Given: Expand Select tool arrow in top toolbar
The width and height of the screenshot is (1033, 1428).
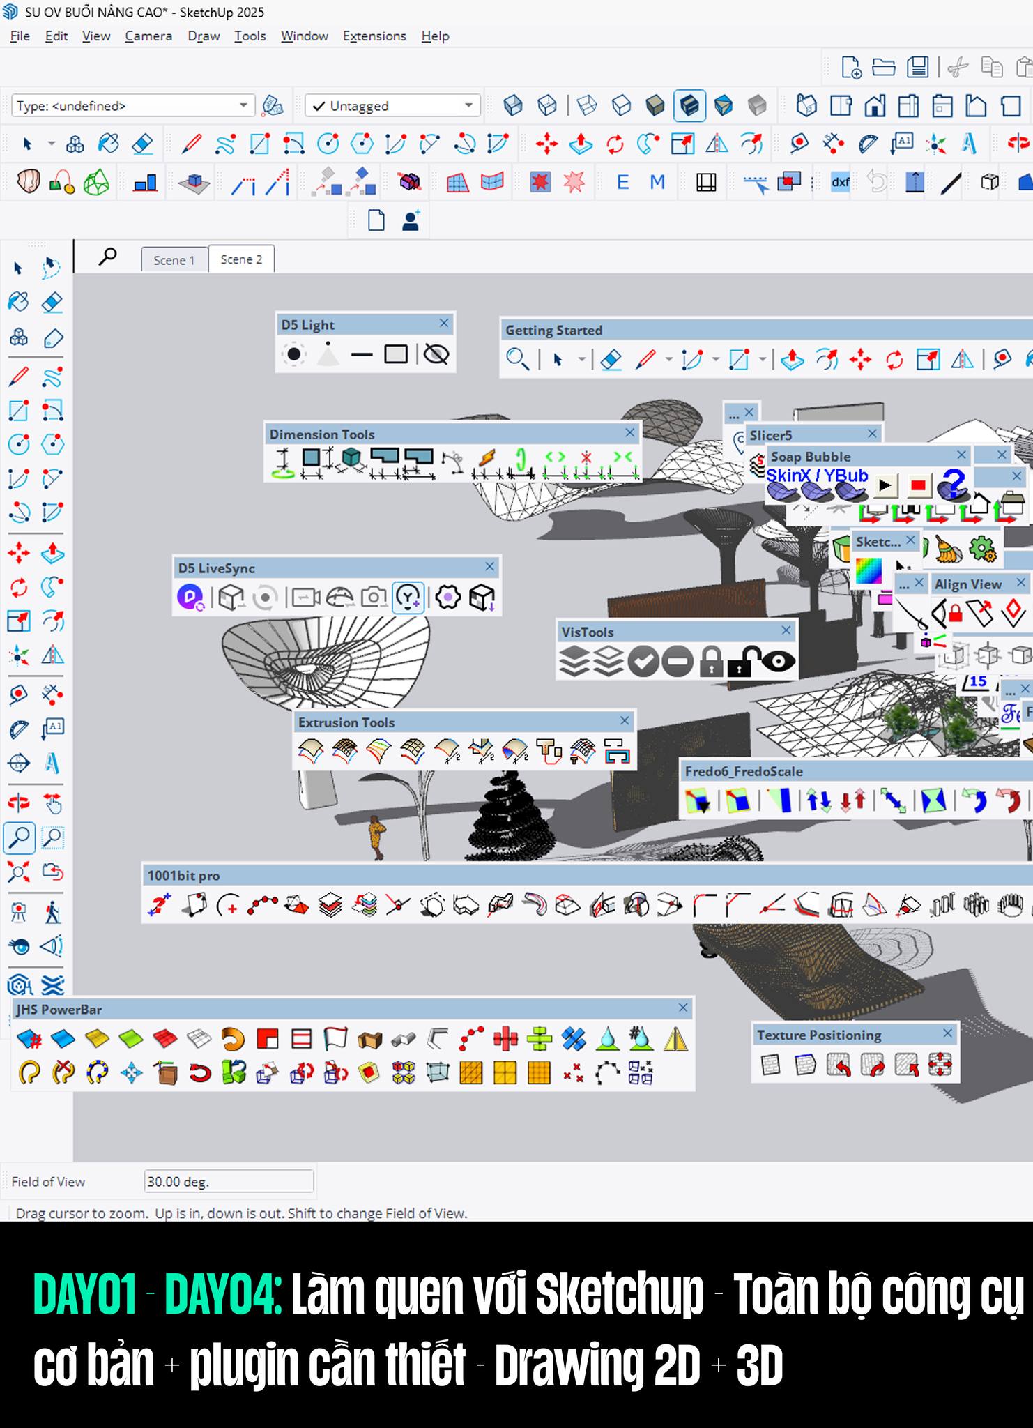Looking at the screenshot, I should 52,144.
